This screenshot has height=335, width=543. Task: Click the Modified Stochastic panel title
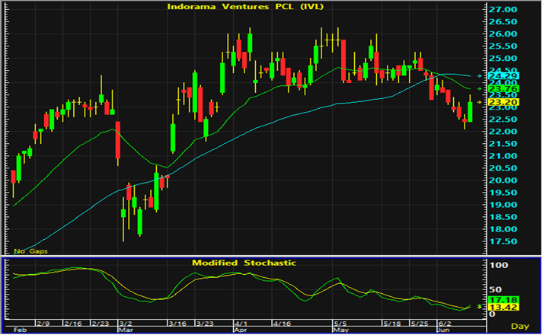pyautogui.click(x=244, y=263)
